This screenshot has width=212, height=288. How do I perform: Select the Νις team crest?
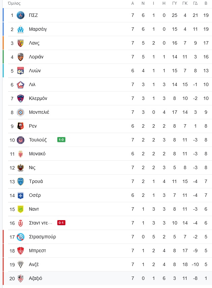21,168
